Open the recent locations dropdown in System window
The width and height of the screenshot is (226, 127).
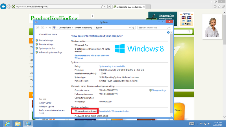[x=46, y=28]
